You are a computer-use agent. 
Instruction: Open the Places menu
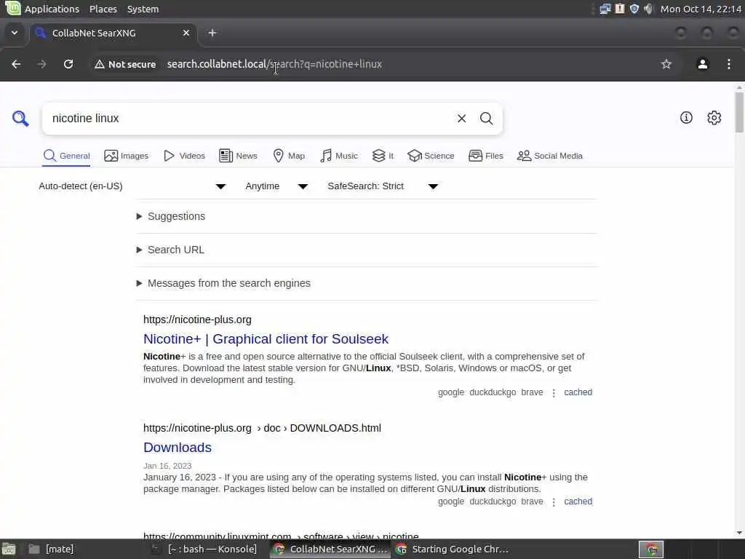click(x=103, y=9)
